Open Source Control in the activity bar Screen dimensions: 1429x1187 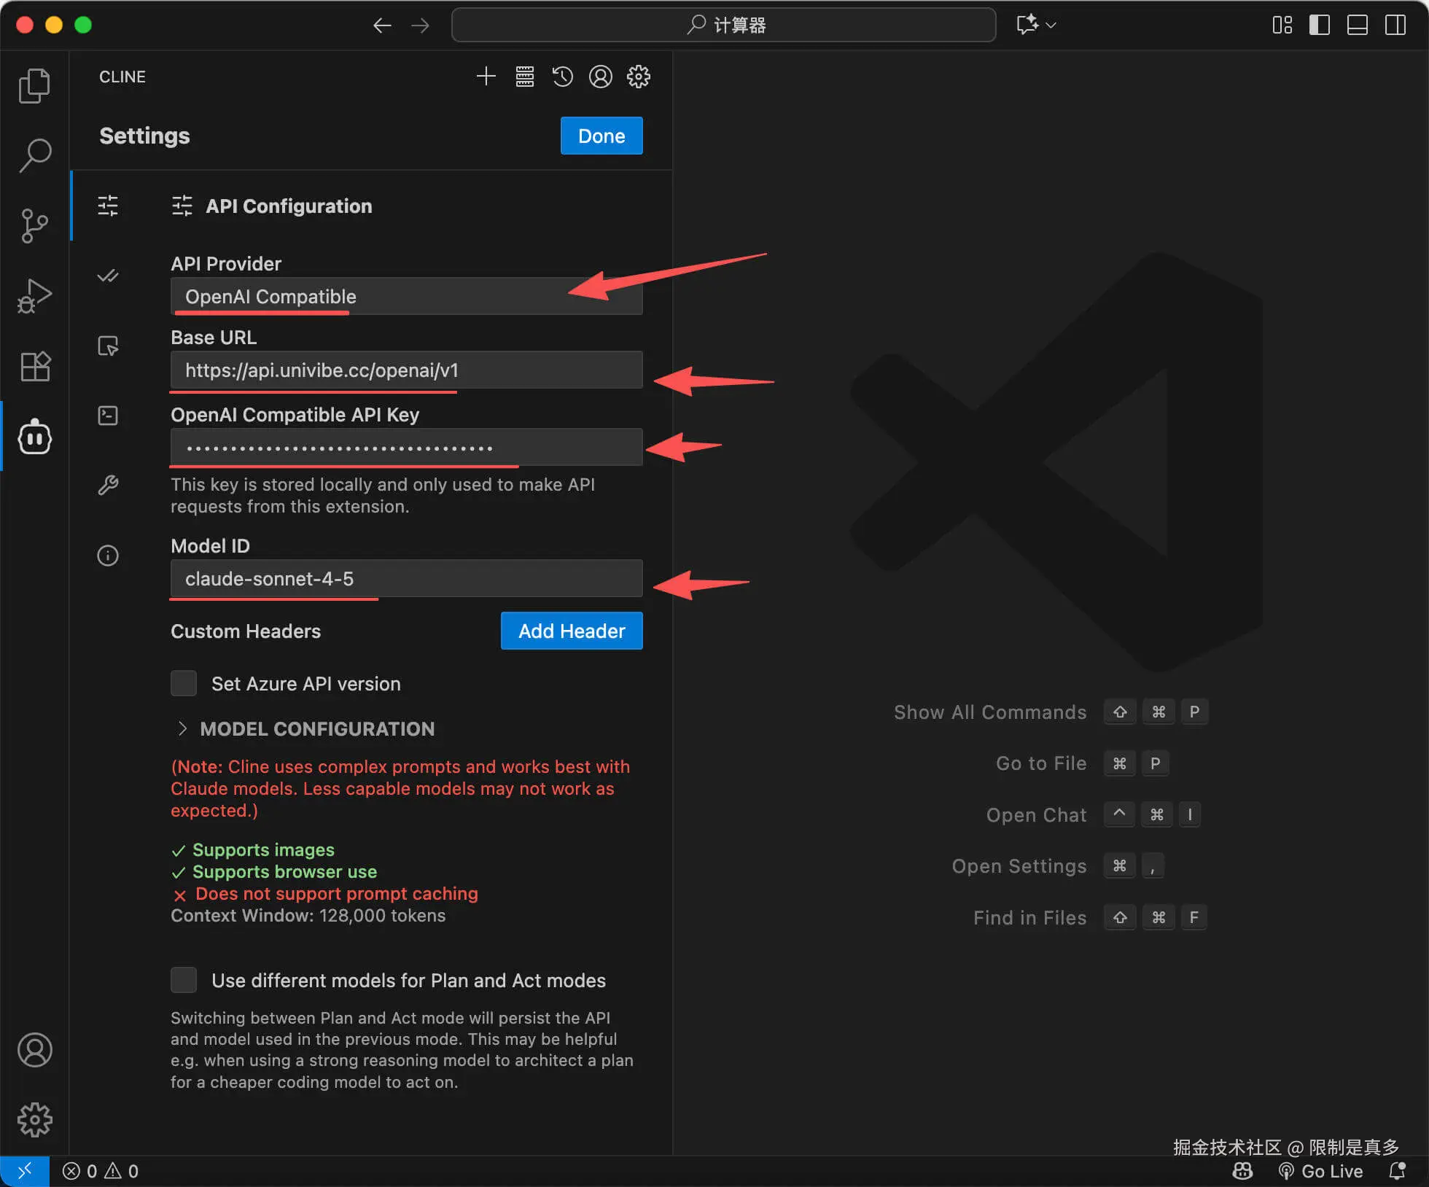[34, 225]
